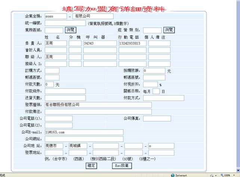
Task: Click the 採購限額 amount field
Action: coord(154,71)
